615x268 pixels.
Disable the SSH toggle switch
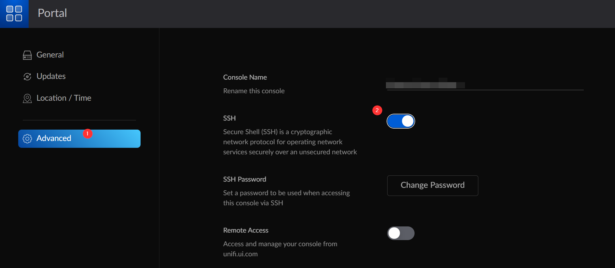pyautogui.click(x=401, y=121)
